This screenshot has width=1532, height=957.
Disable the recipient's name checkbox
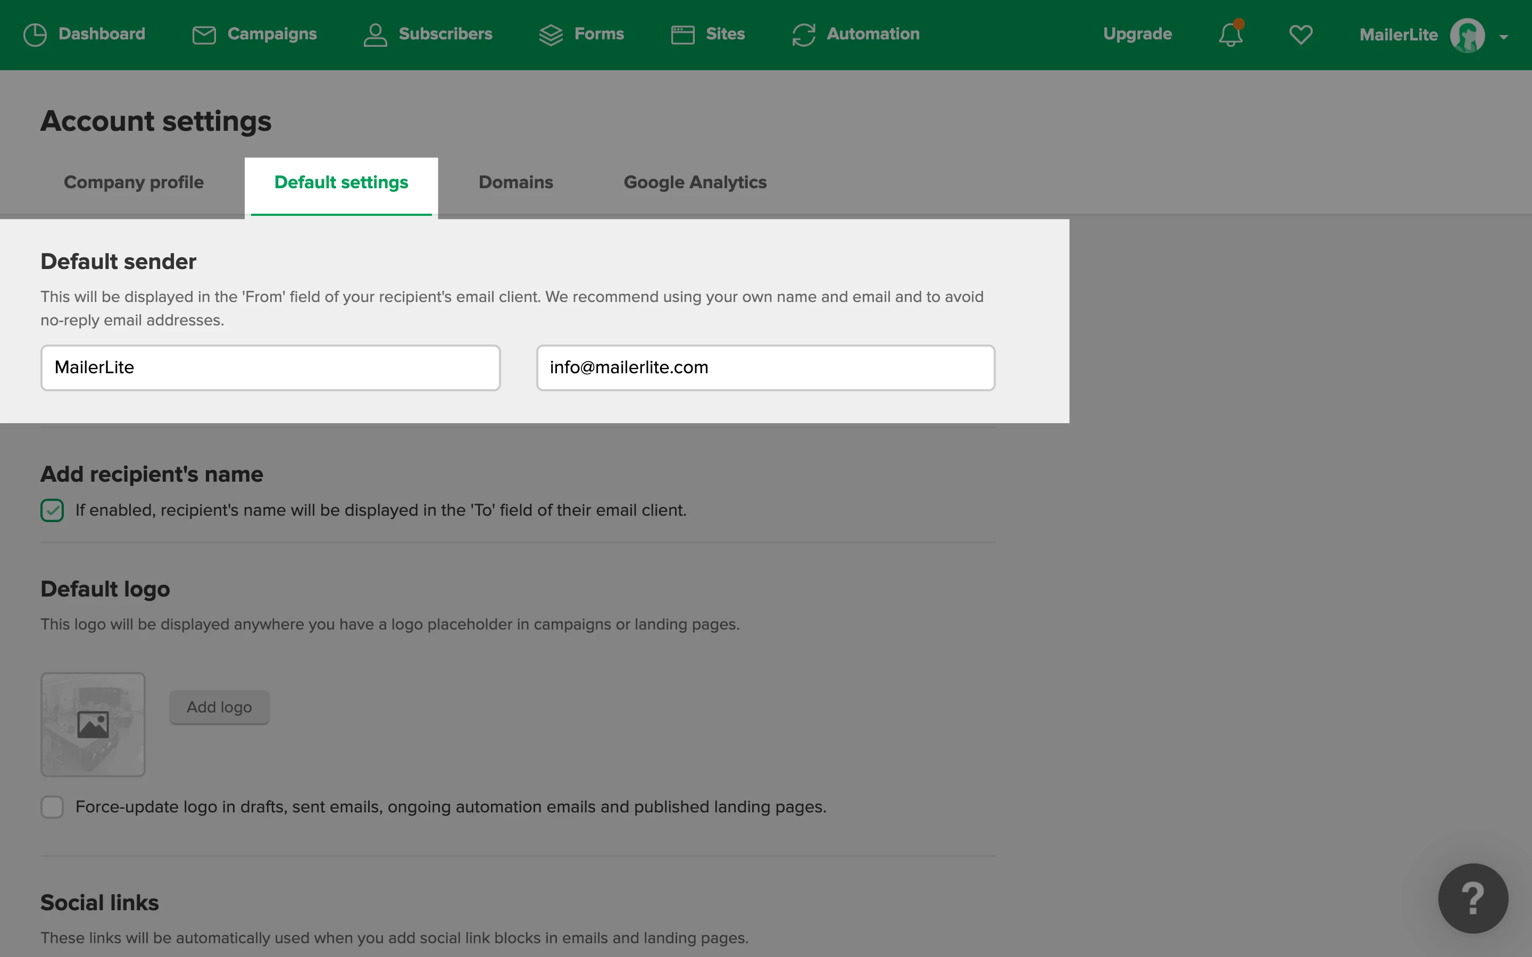(52, 510)
